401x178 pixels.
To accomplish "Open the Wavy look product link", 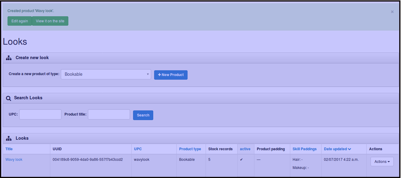I will [14, 160].
